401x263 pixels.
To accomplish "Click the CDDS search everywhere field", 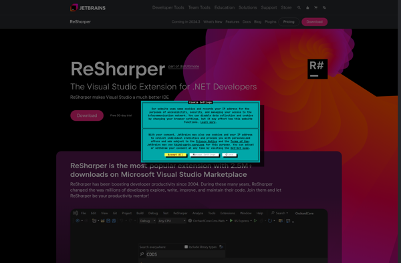I will pyautogui.click(x=185, y=254).
